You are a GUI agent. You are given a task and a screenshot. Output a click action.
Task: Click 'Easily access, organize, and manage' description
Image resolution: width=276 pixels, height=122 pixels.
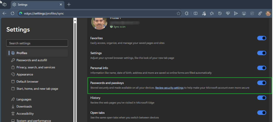click(x=127, y=43)
